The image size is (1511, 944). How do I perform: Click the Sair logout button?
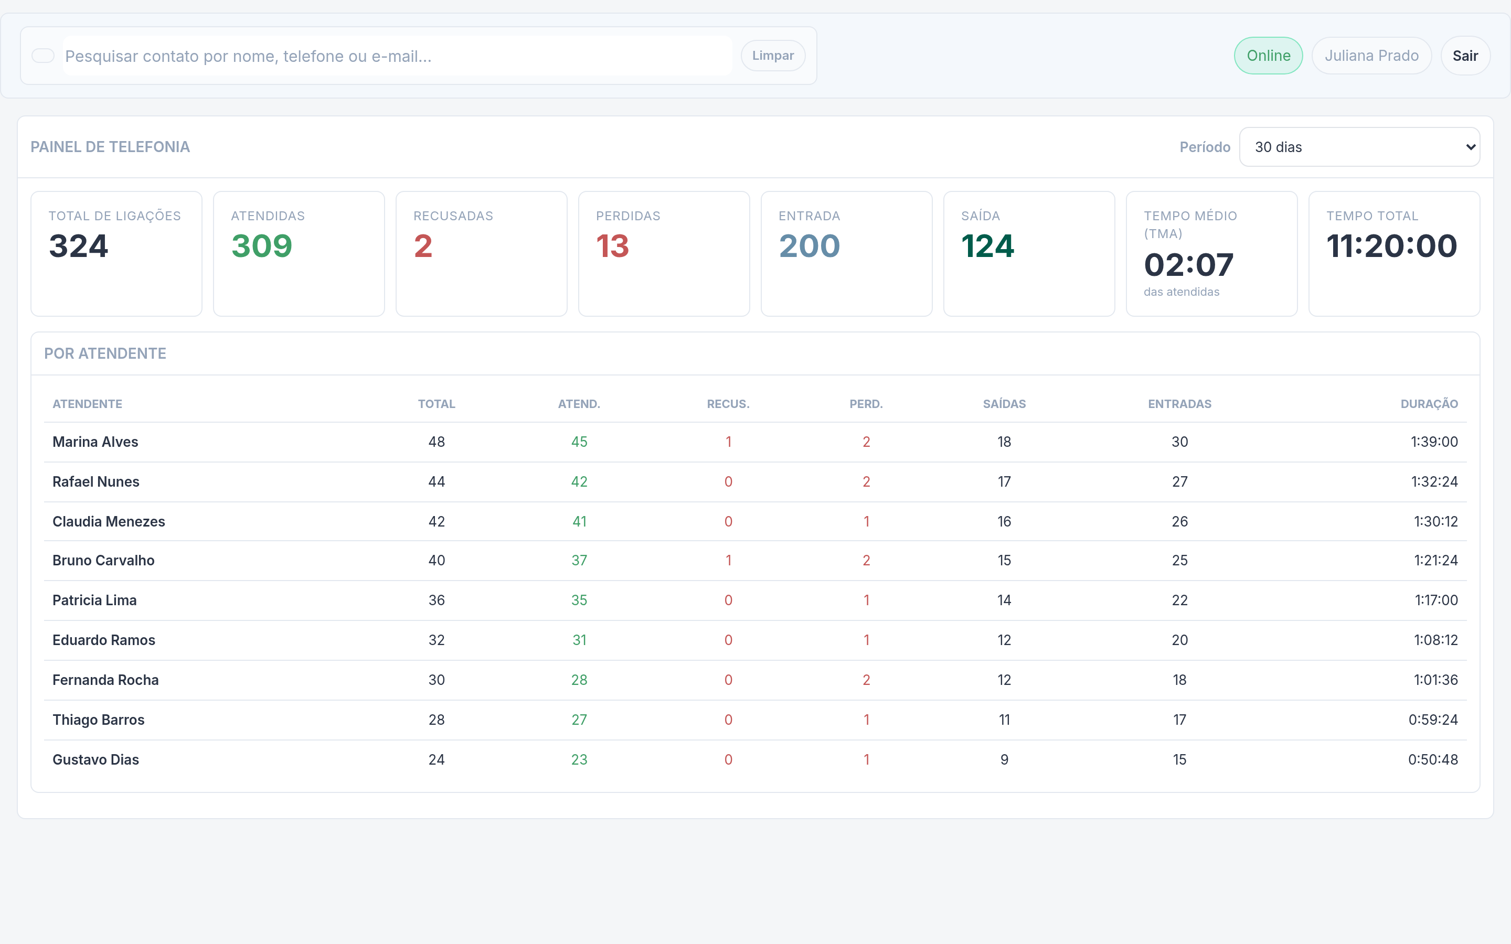[1465, 56]
